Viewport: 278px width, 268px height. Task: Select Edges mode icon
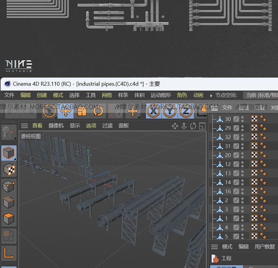coord(9,202)
